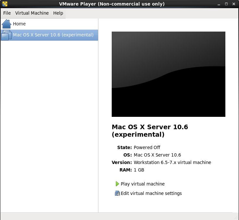239x220 pixels.
Task: Click the Powered Off state value
Action: (147, 147)
